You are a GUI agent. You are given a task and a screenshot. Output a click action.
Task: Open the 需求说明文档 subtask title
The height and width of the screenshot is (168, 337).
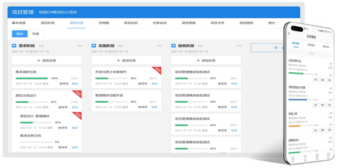pyautogui.click(x=31, y=136)
